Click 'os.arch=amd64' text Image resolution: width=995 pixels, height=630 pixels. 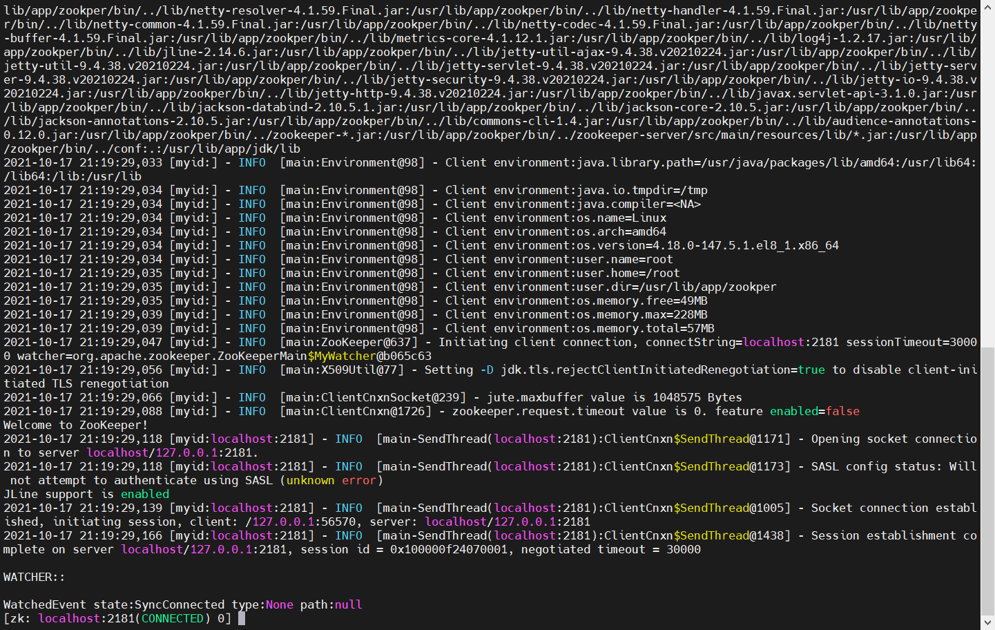(x=621, y=231)
